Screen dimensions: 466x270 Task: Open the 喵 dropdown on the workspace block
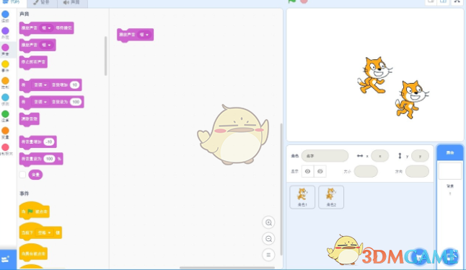point(144,35)
